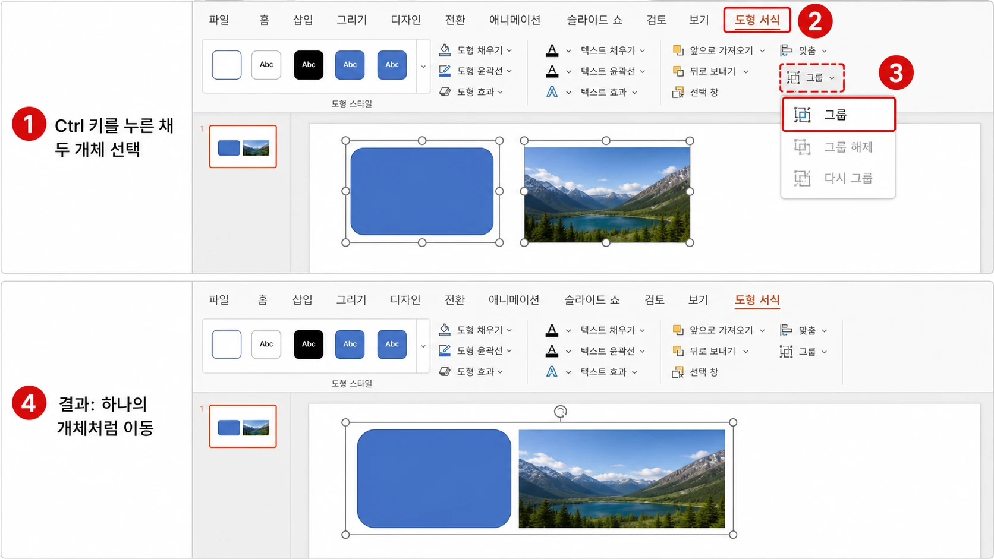Switch to the 디자인 tab in lower ribbon
This screenshot has width=994, height=559.
(405, 299)
